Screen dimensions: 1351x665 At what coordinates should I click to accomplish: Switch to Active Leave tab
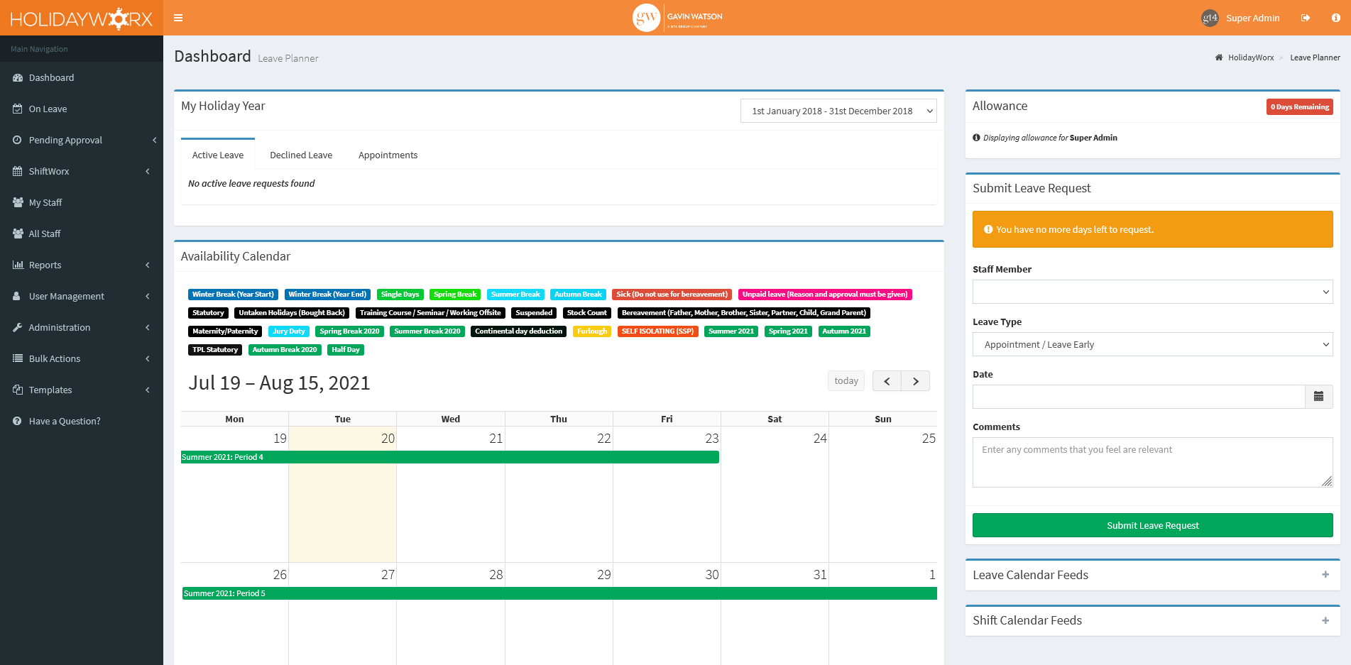click(217, 155)
